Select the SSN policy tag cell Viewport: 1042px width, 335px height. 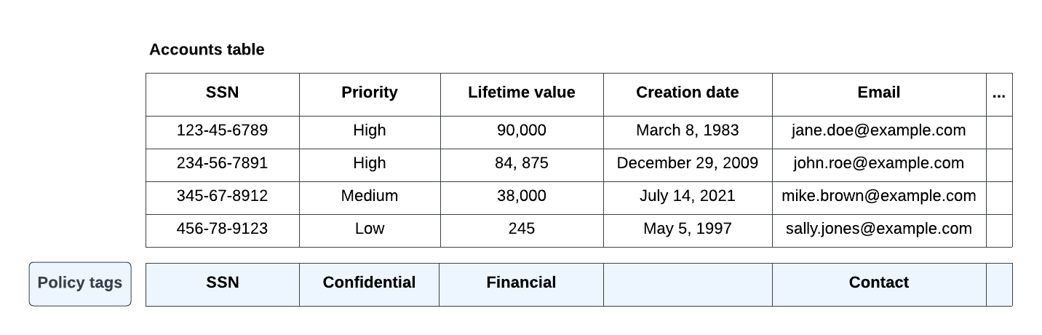click(222, 283)
